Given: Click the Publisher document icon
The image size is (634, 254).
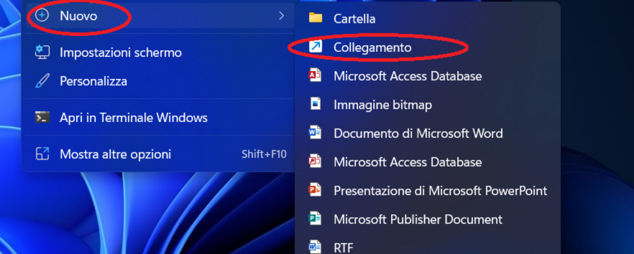Looking at the screenshot, I should [x=315, y=219].
